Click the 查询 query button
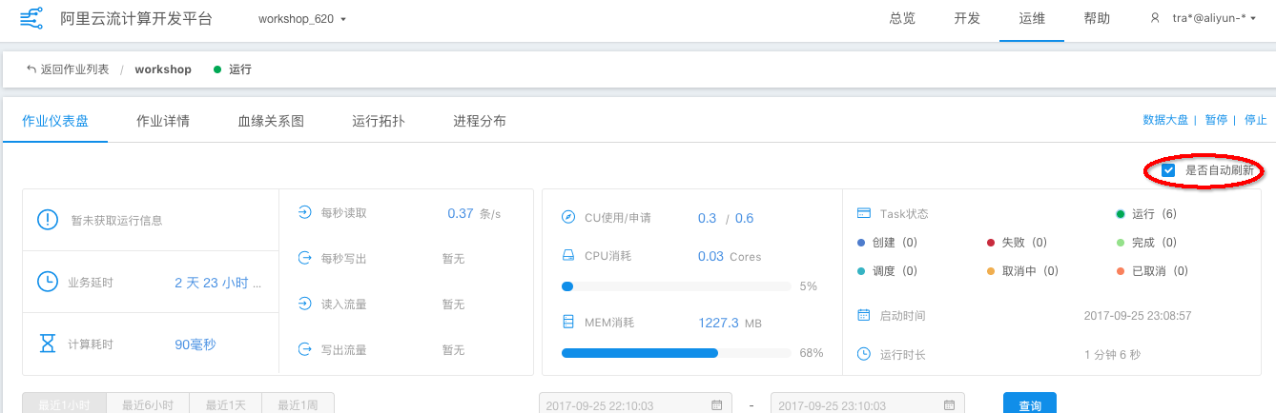The width and height of the screenshot is (1276, 413). click(1029, 403)
